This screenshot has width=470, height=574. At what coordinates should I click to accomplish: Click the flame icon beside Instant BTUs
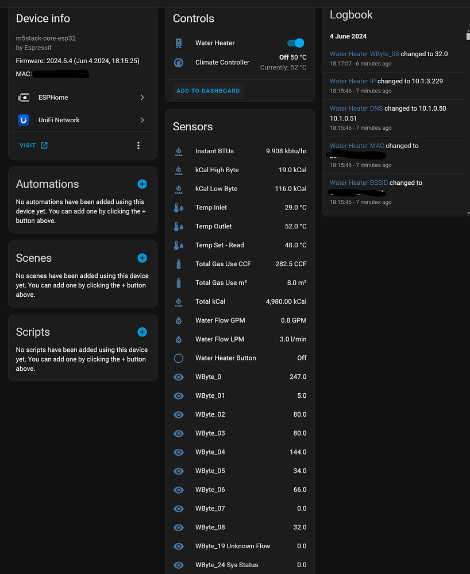click(x=179, y=151)
